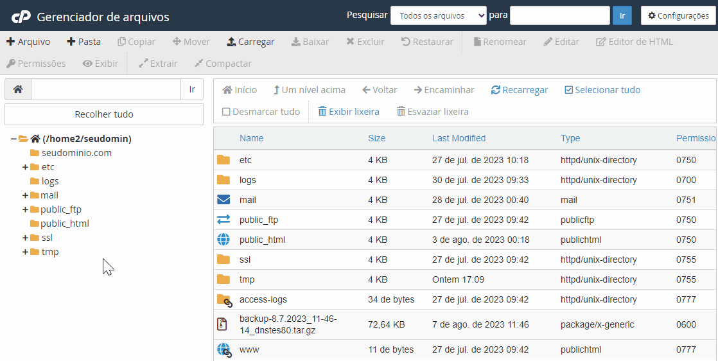Click the Exibir view button
718x361 pixels.
click(x=100, y=64)
